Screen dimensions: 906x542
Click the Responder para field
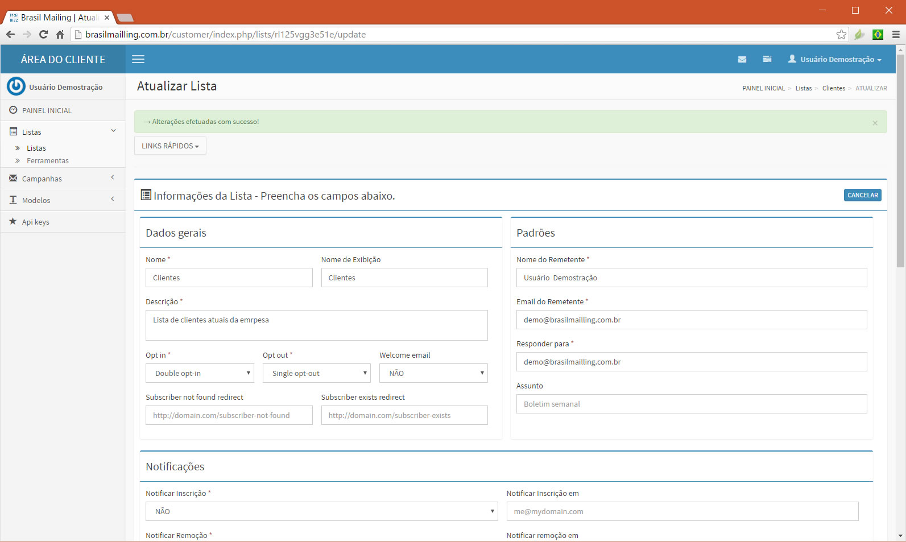coord(692,362)
